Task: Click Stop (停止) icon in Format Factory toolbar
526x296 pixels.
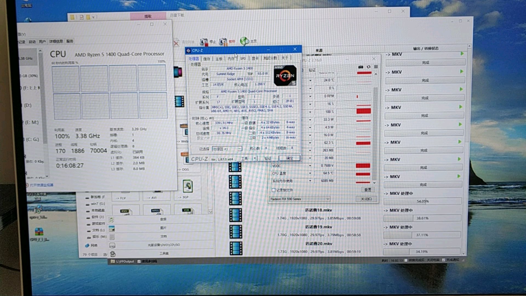Action: coord(204,42)
